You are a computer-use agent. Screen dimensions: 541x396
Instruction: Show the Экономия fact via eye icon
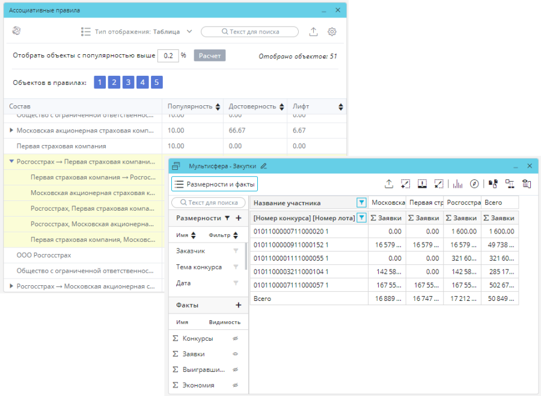click(x=236, y=385)
